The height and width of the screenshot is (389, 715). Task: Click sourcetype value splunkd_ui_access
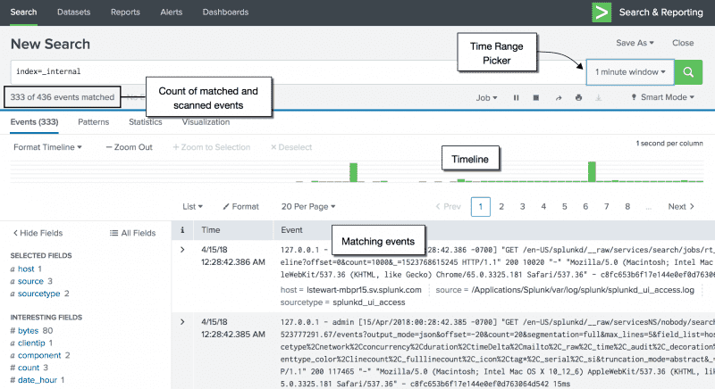point(369,302)
